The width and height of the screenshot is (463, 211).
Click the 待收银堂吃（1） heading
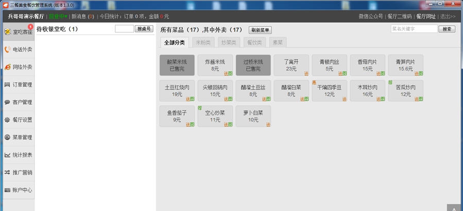tap(57, 29)
